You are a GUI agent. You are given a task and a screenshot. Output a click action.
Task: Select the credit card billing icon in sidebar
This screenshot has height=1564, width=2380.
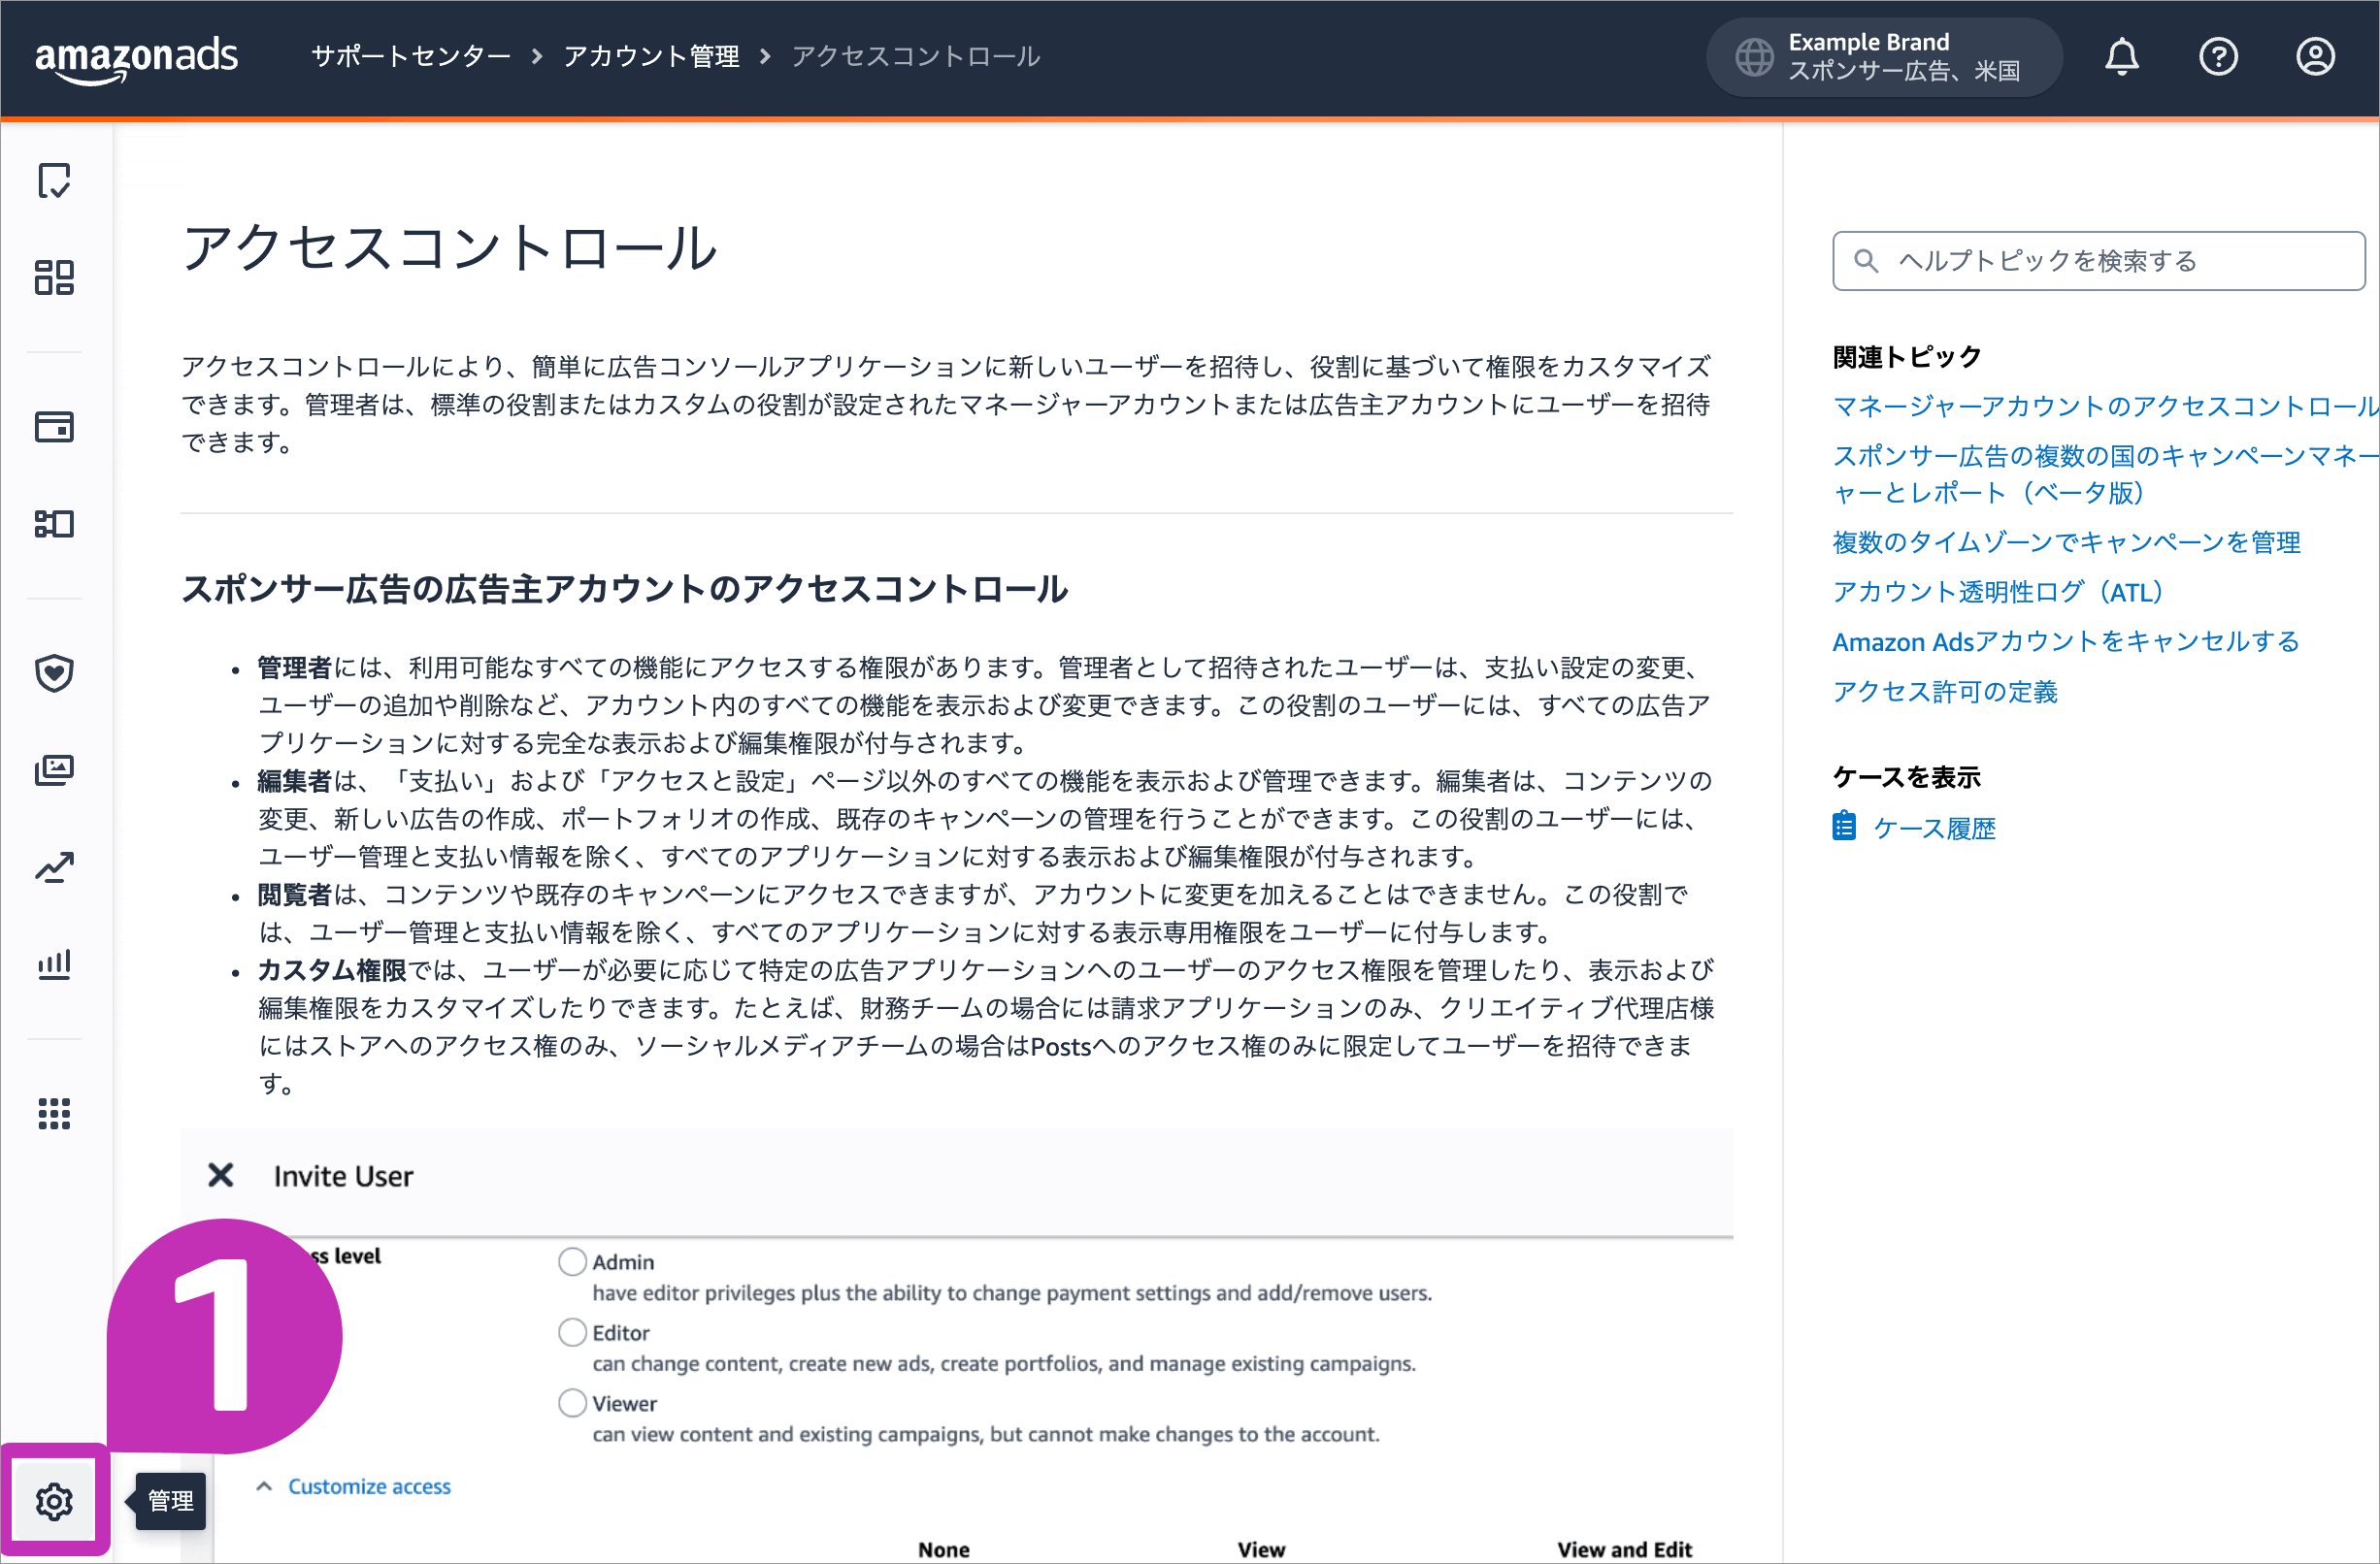click(x=55, y=427)
